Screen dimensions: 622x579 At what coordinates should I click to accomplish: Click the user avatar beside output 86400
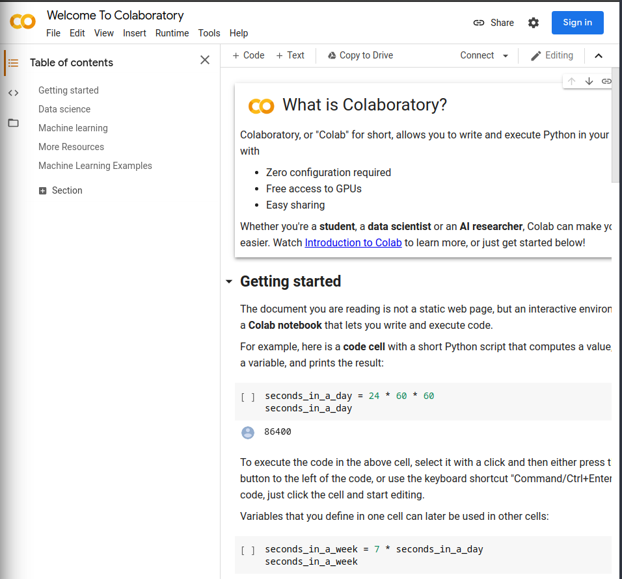248,433
